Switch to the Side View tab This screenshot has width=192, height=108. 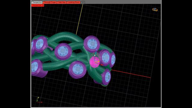point(62,2)
